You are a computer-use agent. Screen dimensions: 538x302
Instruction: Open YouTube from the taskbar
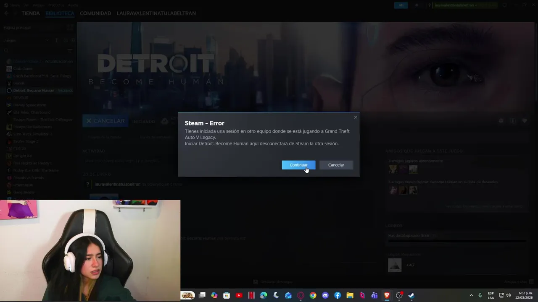(x=239, y=295)
